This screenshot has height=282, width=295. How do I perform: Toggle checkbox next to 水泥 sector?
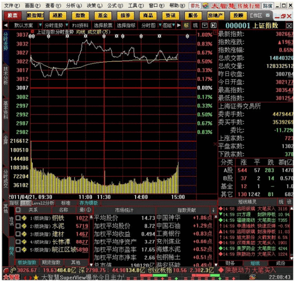[18, 226]
